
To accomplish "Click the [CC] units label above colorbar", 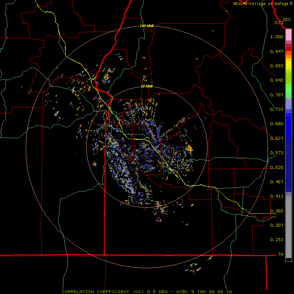I will point(279,23).
